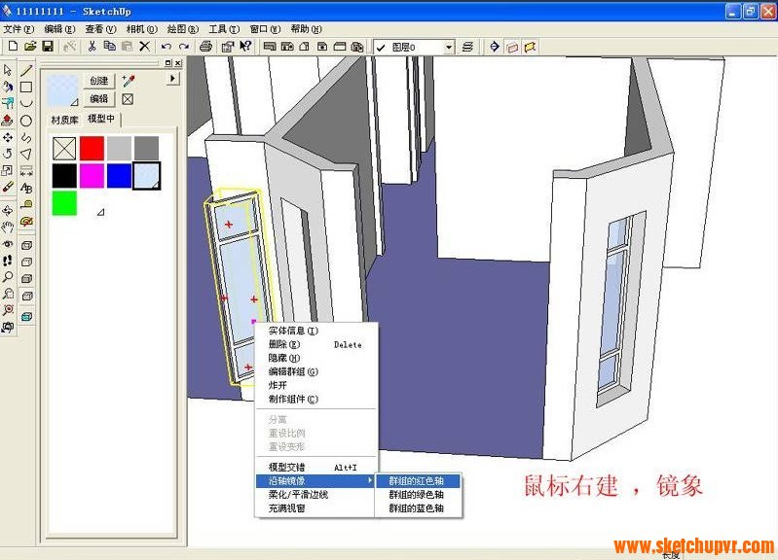Pick the green color swatch
This screenshot has height=560, width=778.
[64, 203]
